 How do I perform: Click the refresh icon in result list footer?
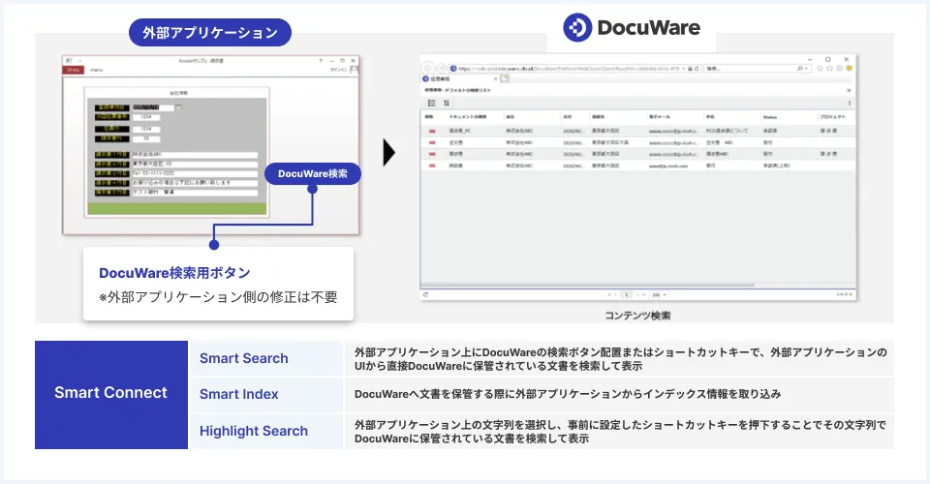coord(425,294)
